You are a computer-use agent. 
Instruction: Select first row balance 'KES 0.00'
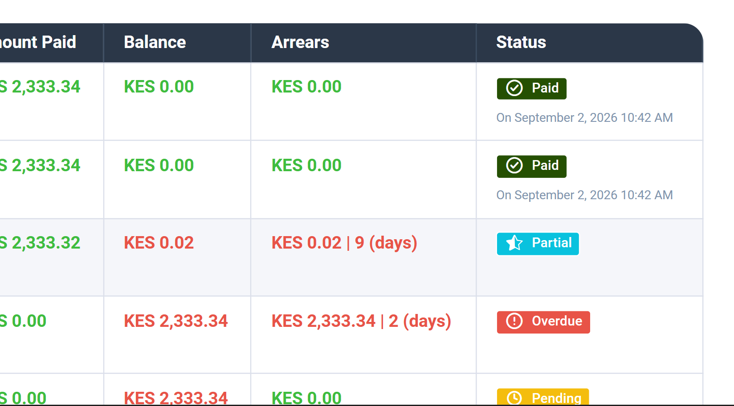click(x=159, y=87)
